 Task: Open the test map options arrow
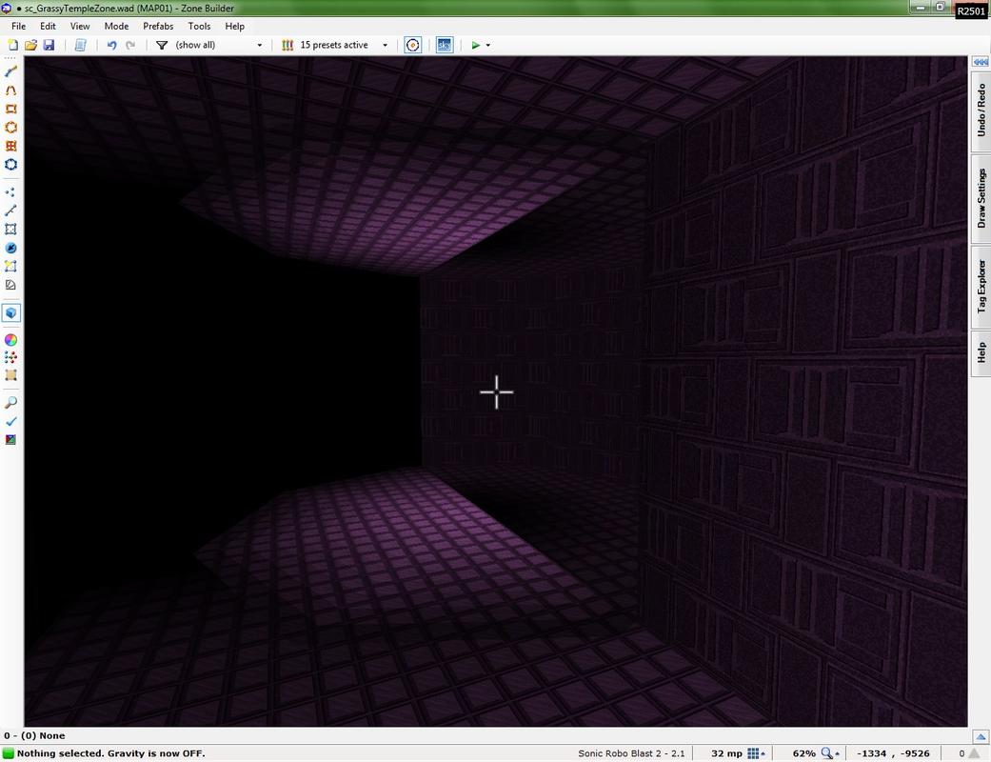coord(488,45)
